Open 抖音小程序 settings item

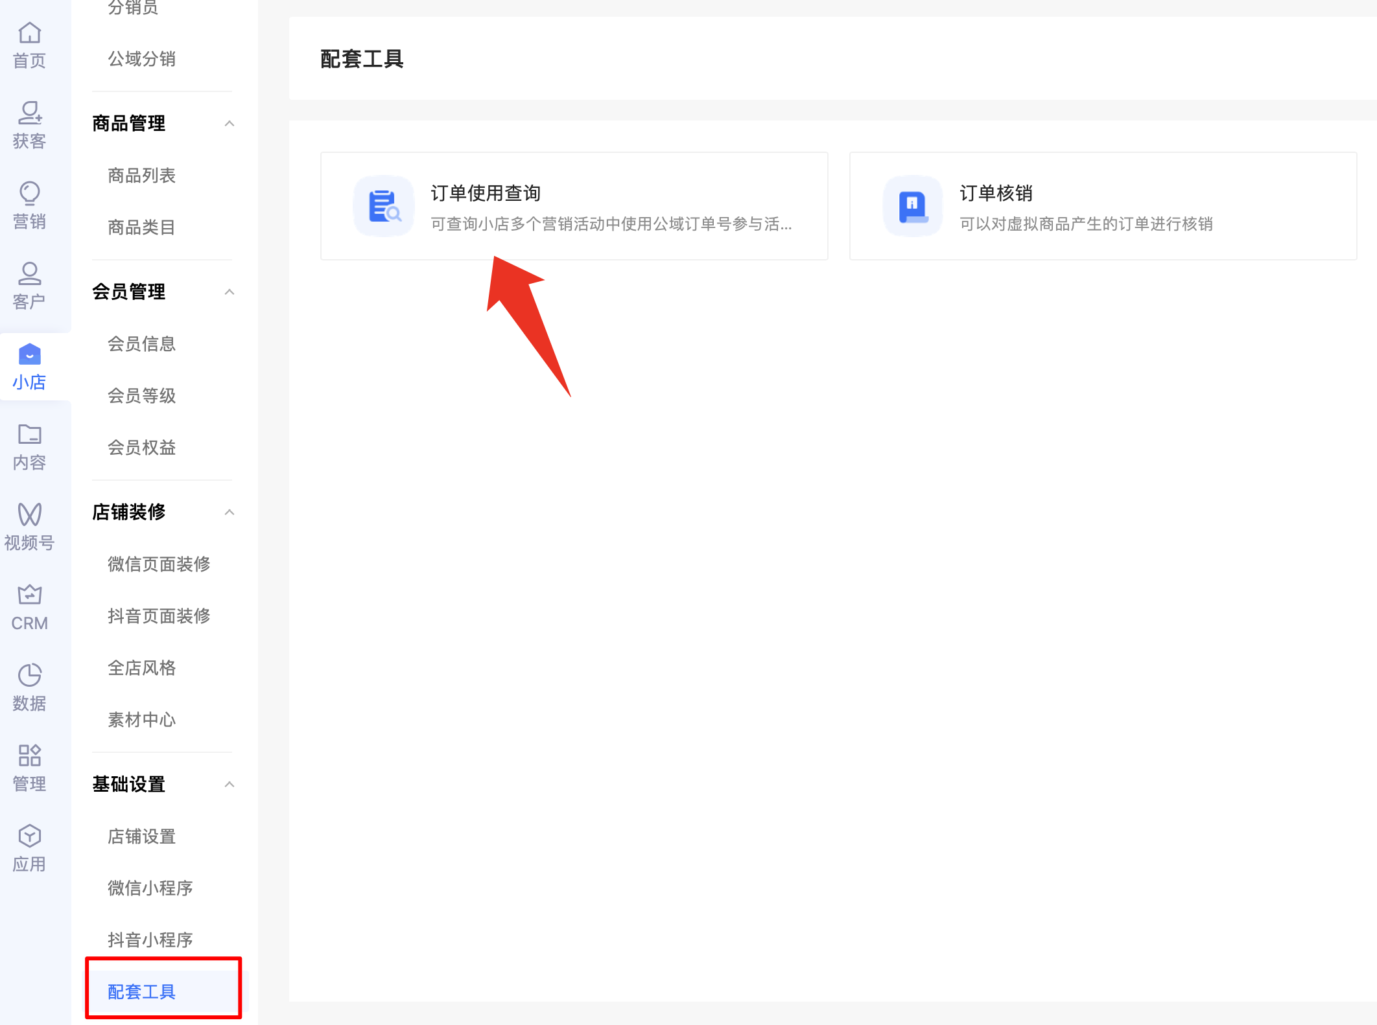coord(150,940)
